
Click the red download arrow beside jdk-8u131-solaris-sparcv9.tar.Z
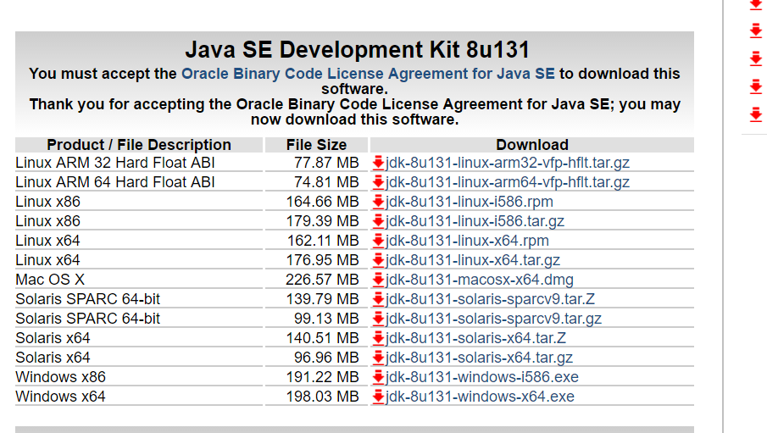[x=378, y=299]
